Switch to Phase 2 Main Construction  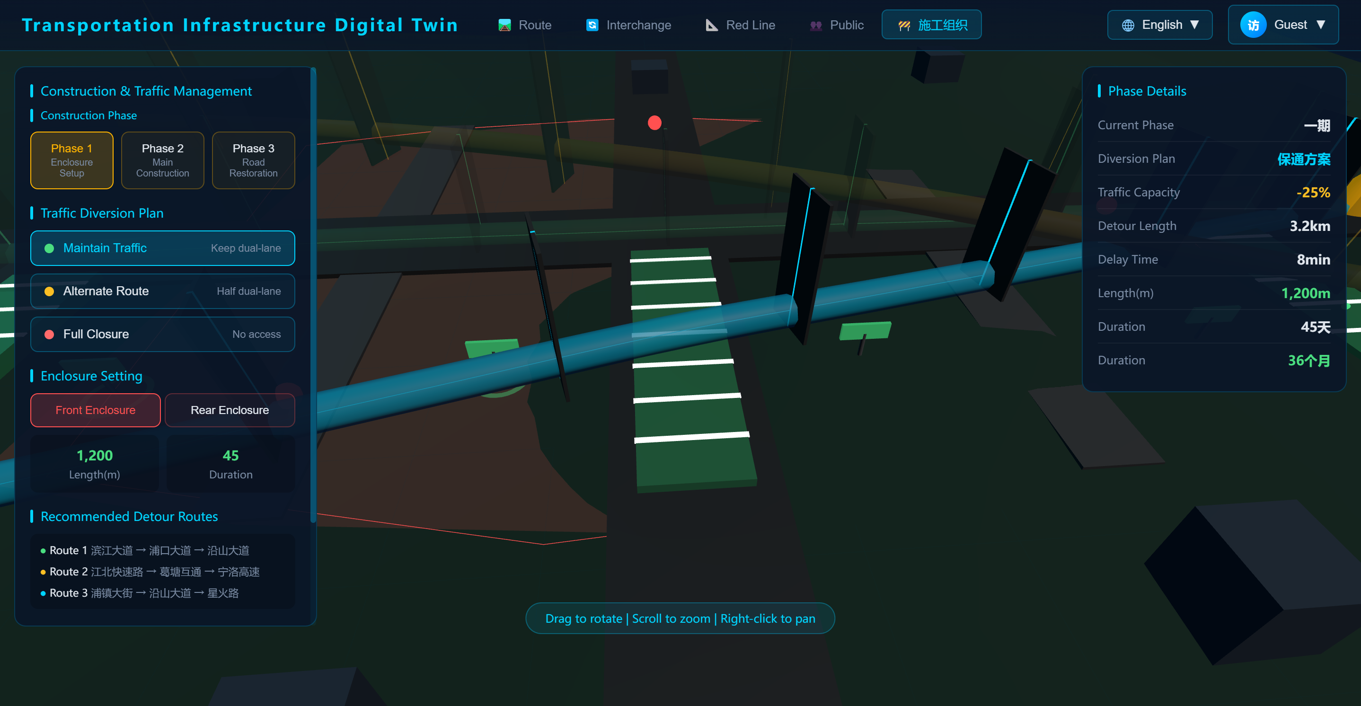point(162,160)
